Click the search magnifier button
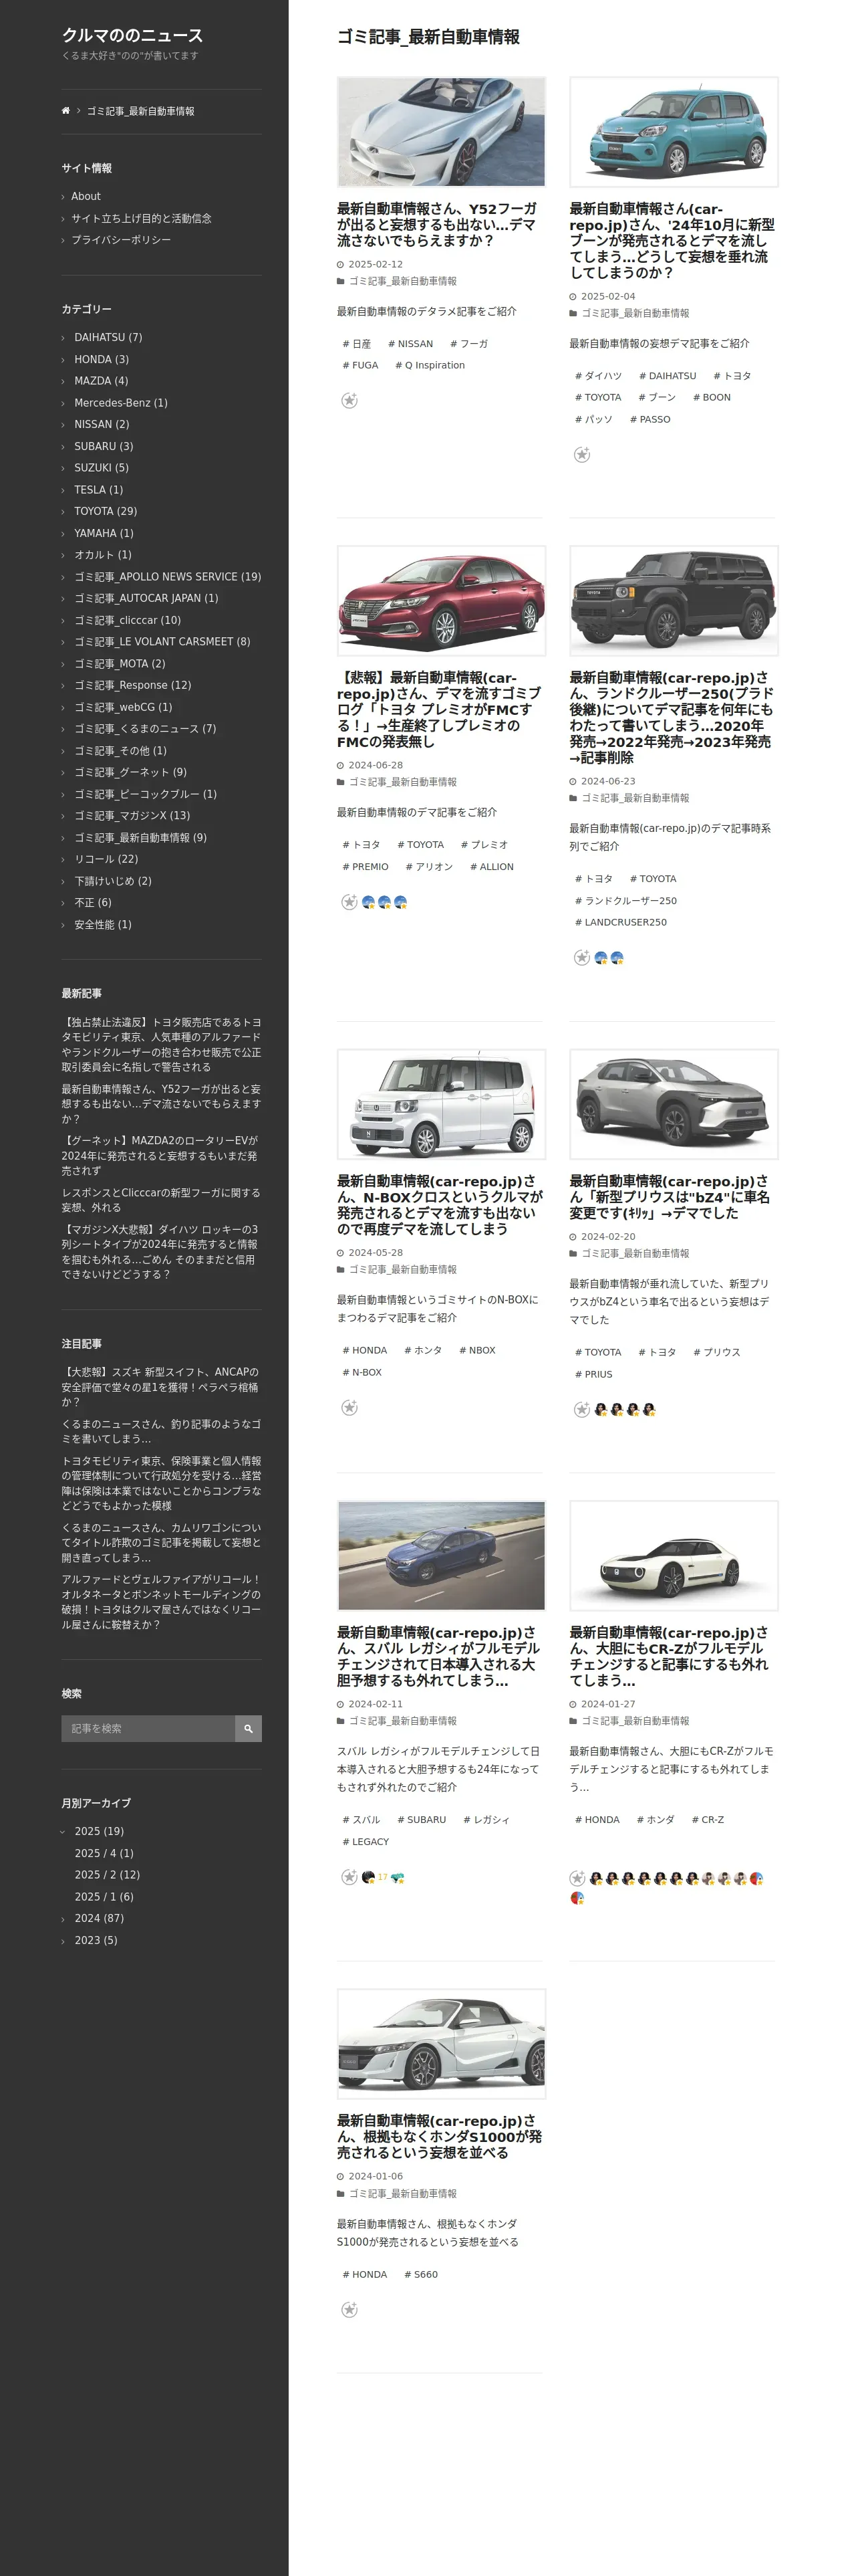The image size is (858, 2576). (x=248, y=1729)
